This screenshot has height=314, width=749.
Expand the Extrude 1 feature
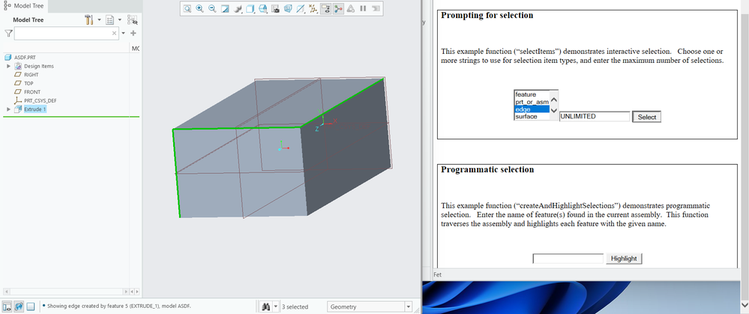coord(8,109)
